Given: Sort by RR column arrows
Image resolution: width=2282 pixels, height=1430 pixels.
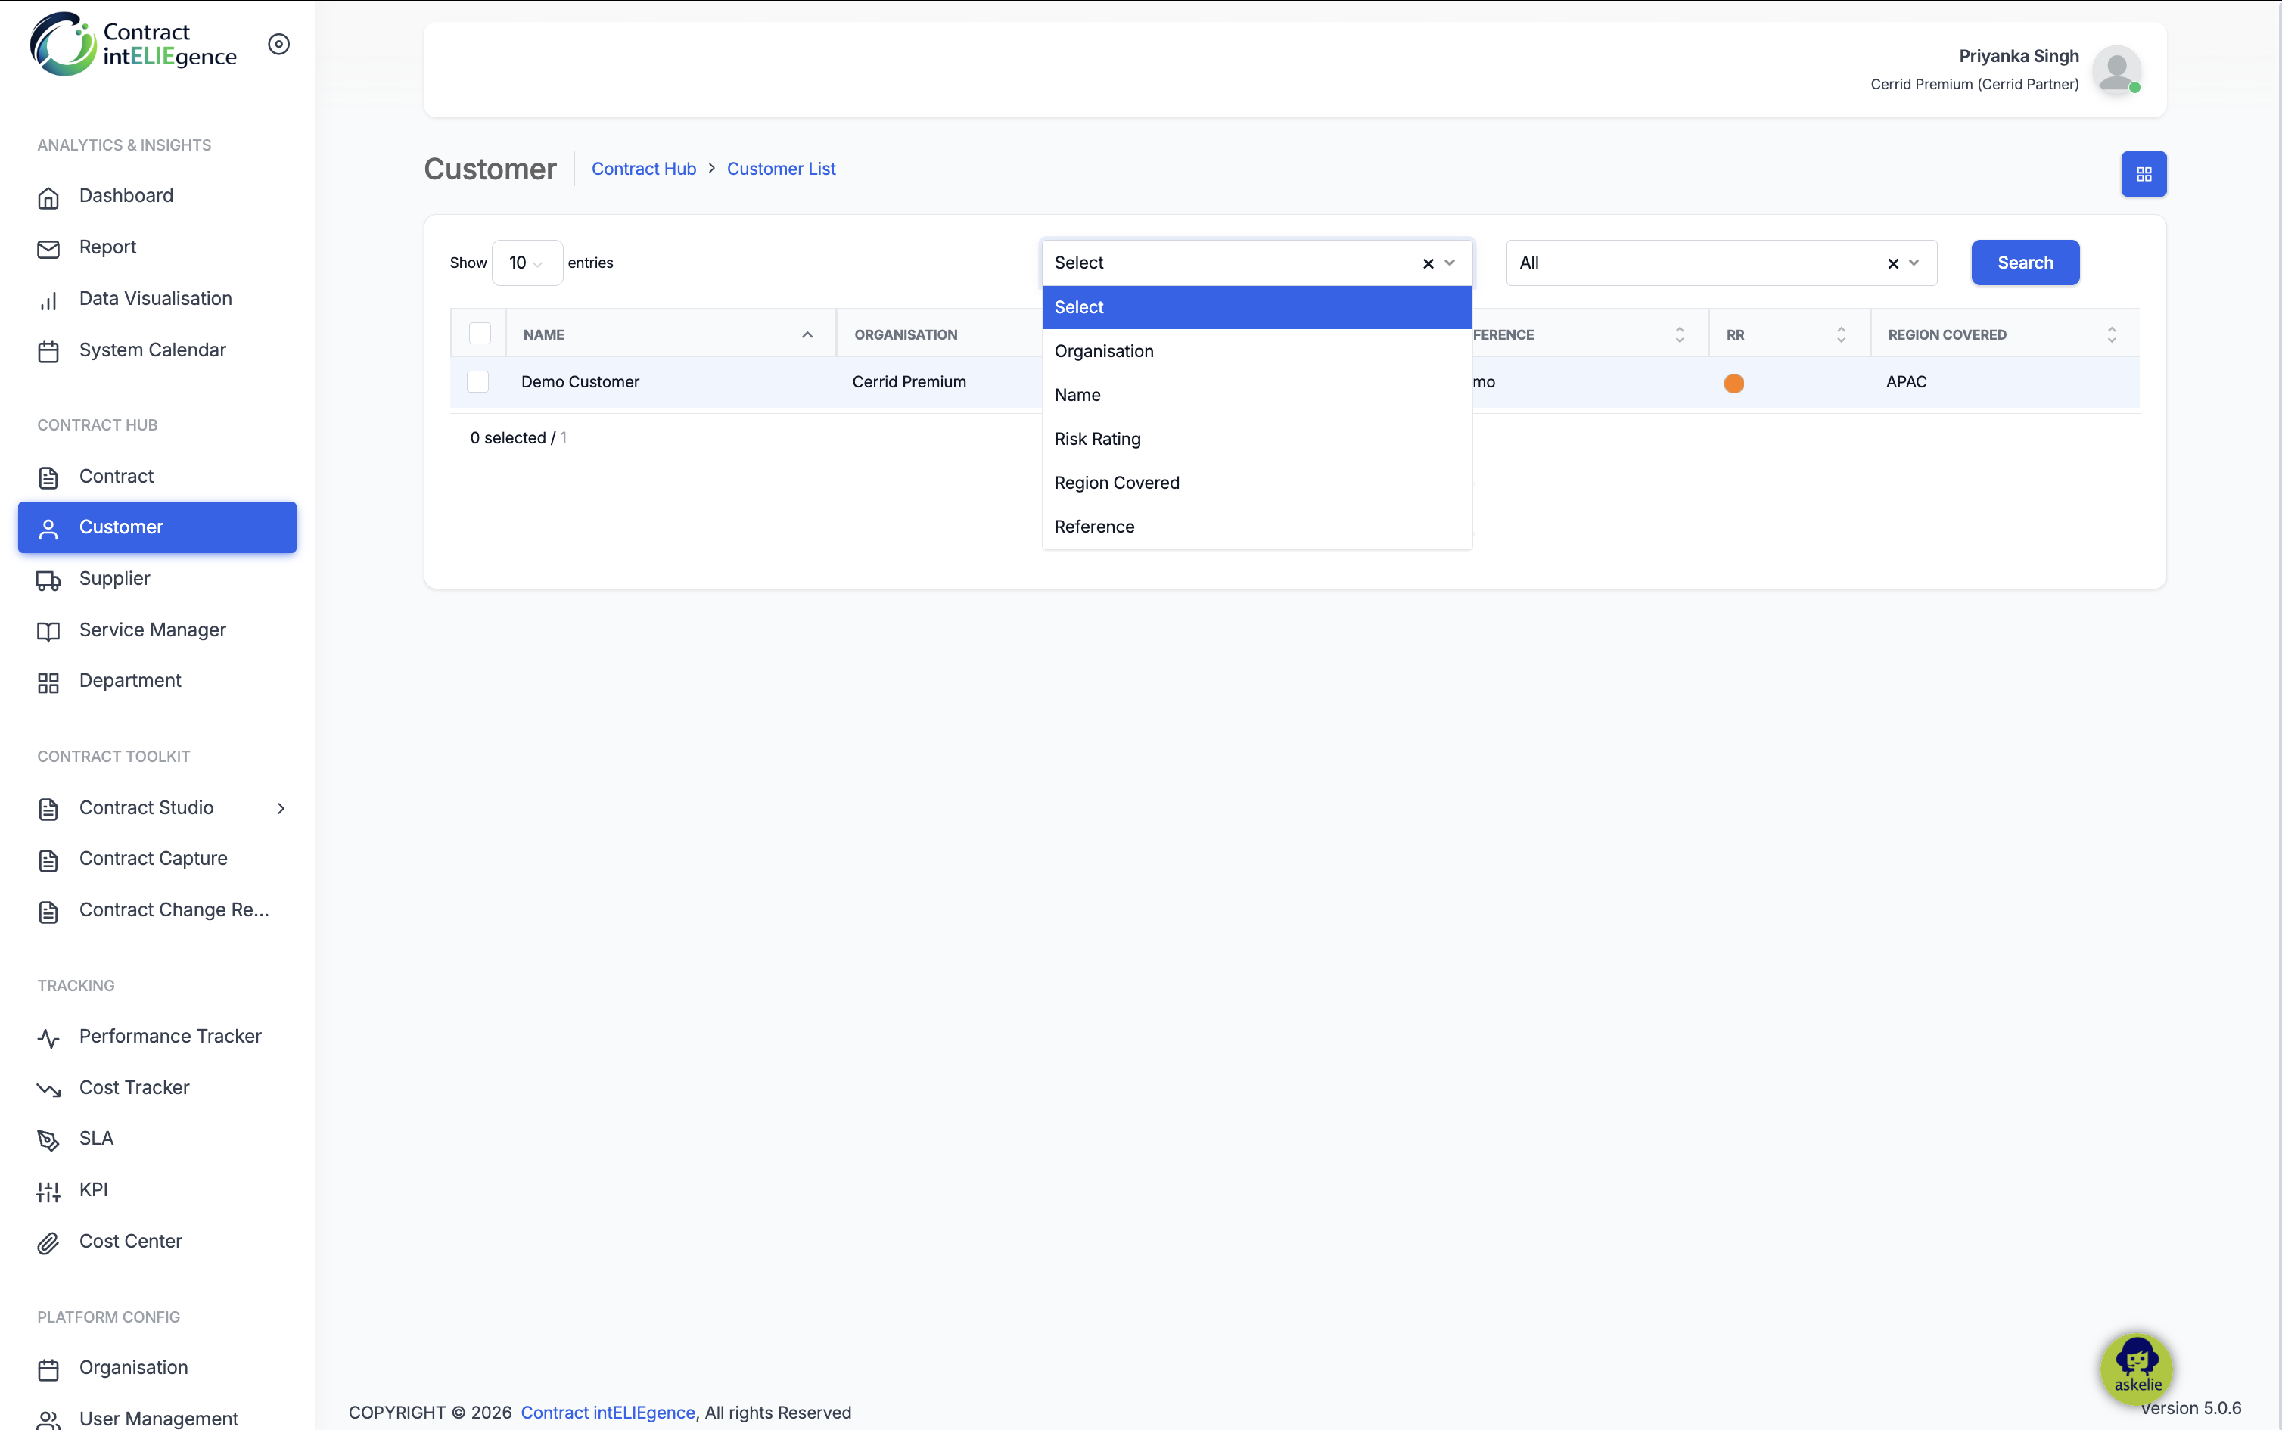Looking at the screenshot, I should pos(1842,334).
